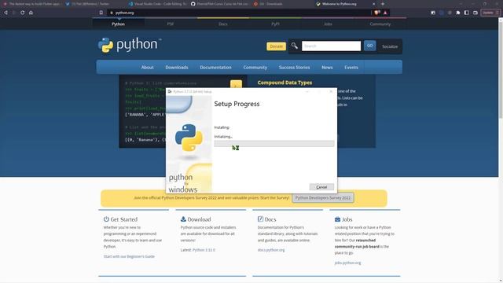Open the Community item in blue menu bar
This screenshot has width=503, height=283.
tap(255, 68)
